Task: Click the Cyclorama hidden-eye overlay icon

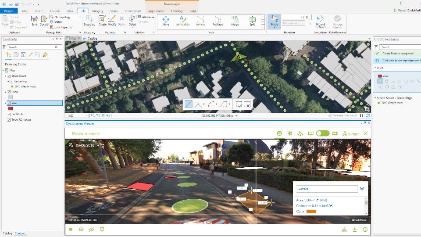Action: (x=92, y=230)
